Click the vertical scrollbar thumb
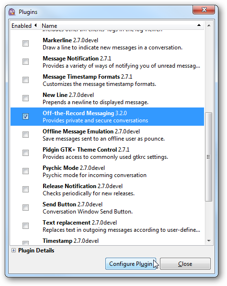This screenshot has height=286, width=227. click(209, 157)
